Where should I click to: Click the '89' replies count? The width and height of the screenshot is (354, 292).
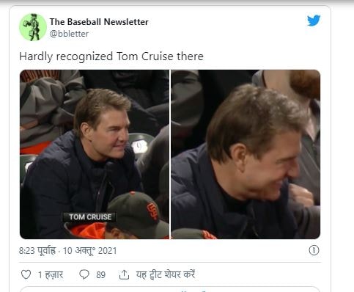pyautogui.click(x=100, y=274)
